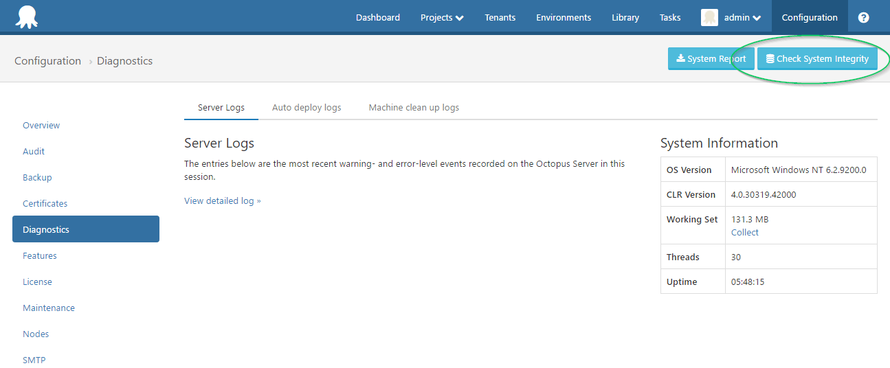Click Collect under Working Set
The height and width of the screenshot is (368, 890).
[x=744, y=233]
